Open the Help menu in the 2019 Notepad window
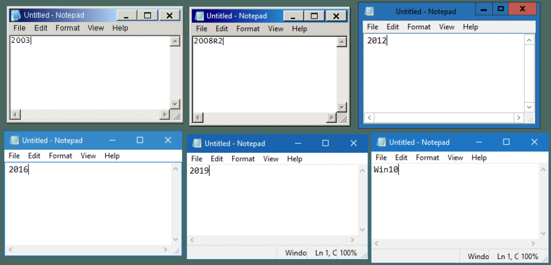The height and width of the screenshot is (265, 551). [295, 159]
